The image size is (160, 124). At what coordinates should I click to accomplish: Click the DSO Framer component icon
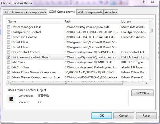[11, 99]
